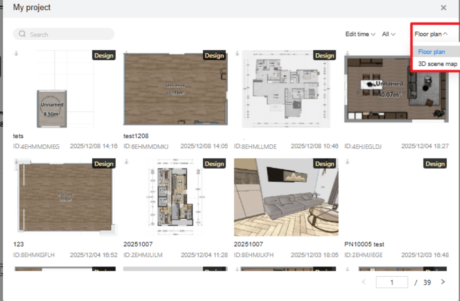Collapse the Floor plan dropdown header
This screenshot has width=460, height=301.
[x=431, y=34]
